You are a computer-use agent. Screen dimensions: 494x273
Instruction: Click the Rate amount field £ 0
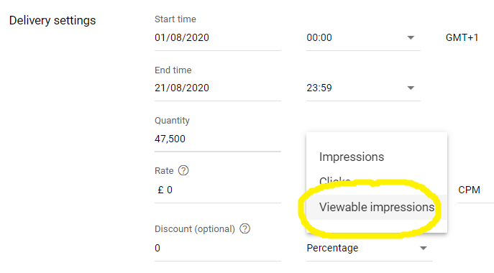[x=218, y=190]
